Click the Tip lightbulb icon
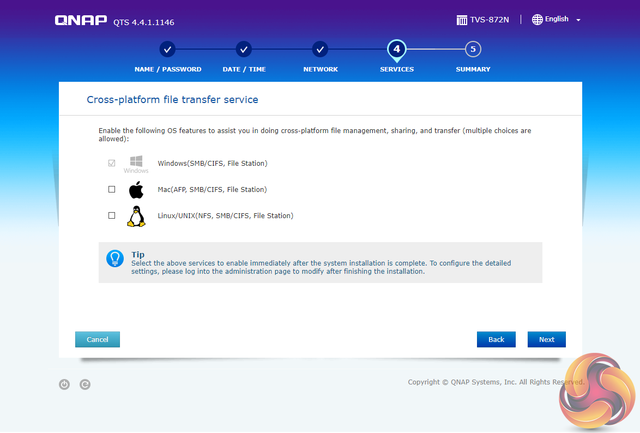Viewport: 640px width, 433px height. [x=115, y=258]
